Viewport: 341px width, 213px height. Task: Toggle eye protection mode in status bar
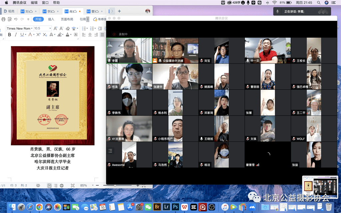coord(38,185)
